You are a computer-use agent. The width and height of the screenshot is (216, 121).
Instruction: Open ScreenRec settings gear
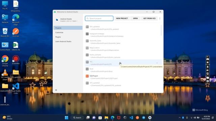tap(208, 81)
